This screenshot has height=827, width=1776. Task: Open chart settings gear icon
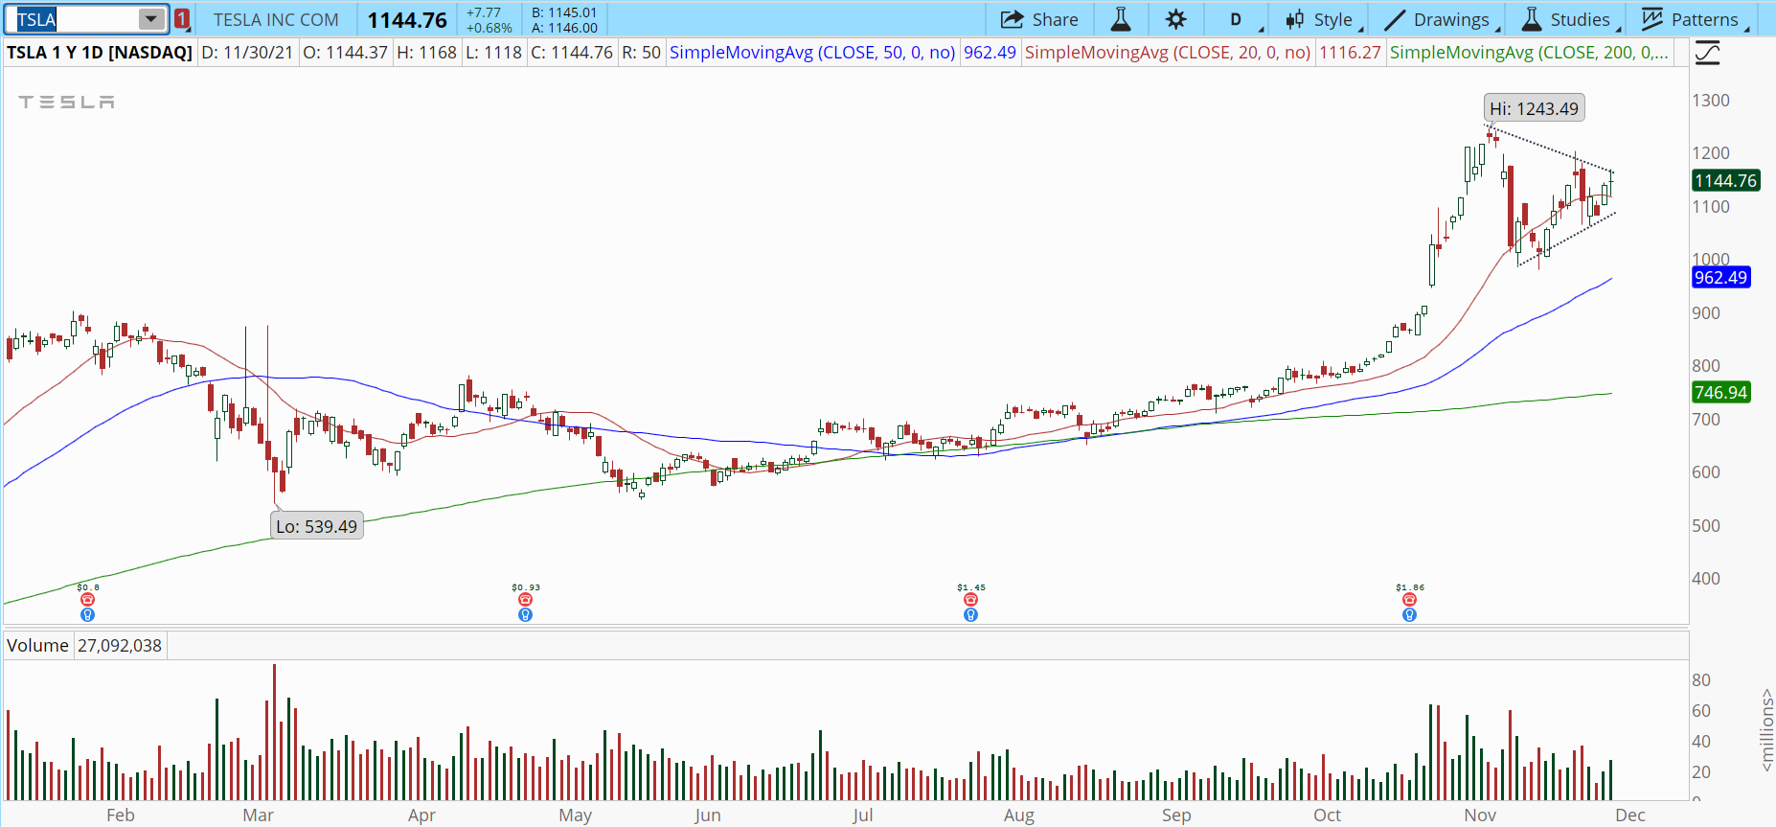point(1175,19)
